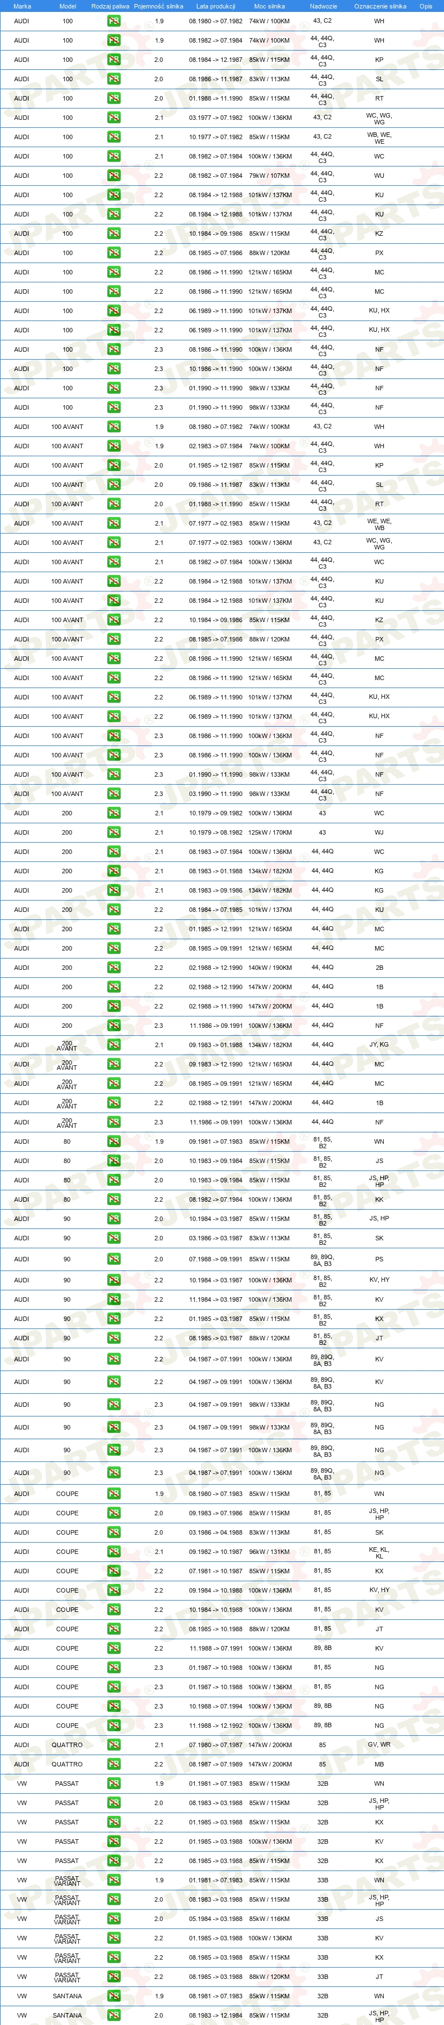
Task: Click fuel icon in Coupe KE, KL, KL row
Action: point(114,1552)
